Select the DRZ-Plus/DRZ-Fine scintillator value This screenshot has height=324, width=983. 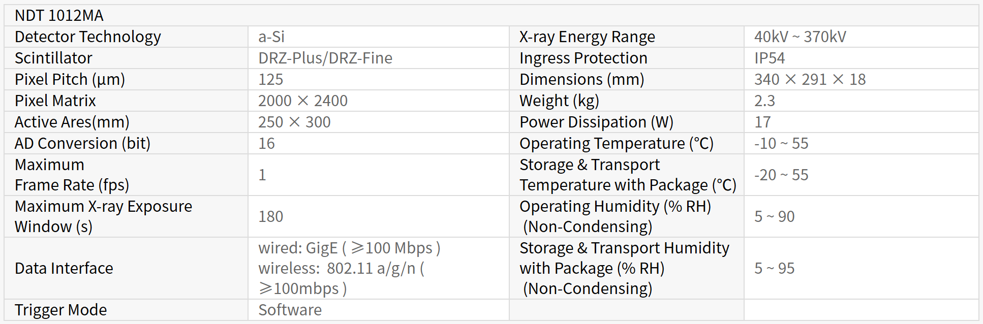coord(325,58)
